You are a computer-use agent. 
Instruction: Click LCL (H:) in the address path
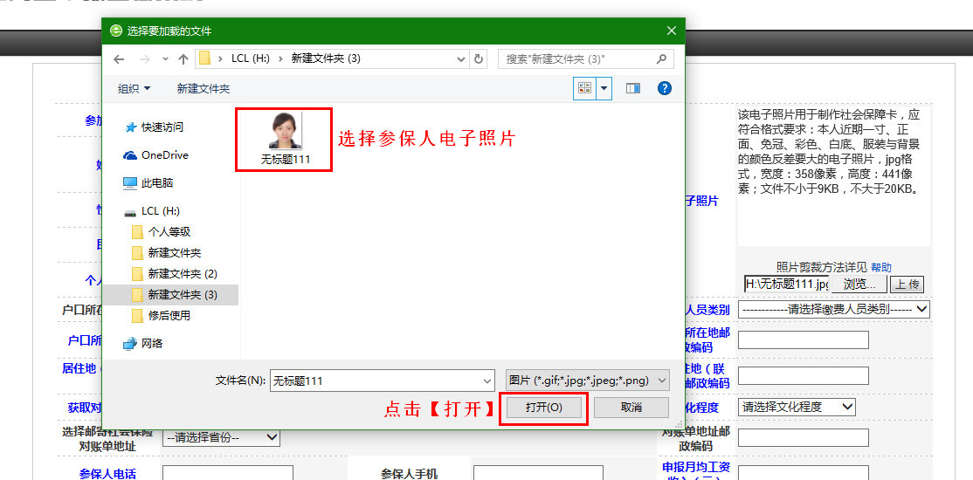[x=250, y=59]
